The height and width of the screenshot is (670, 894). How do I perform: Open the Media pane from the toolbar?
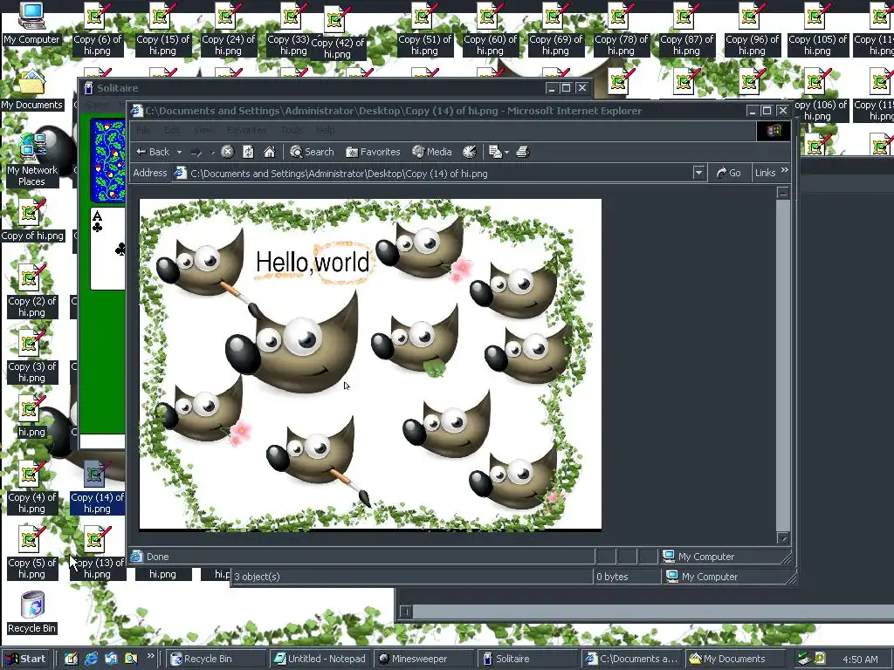point(432,152)
